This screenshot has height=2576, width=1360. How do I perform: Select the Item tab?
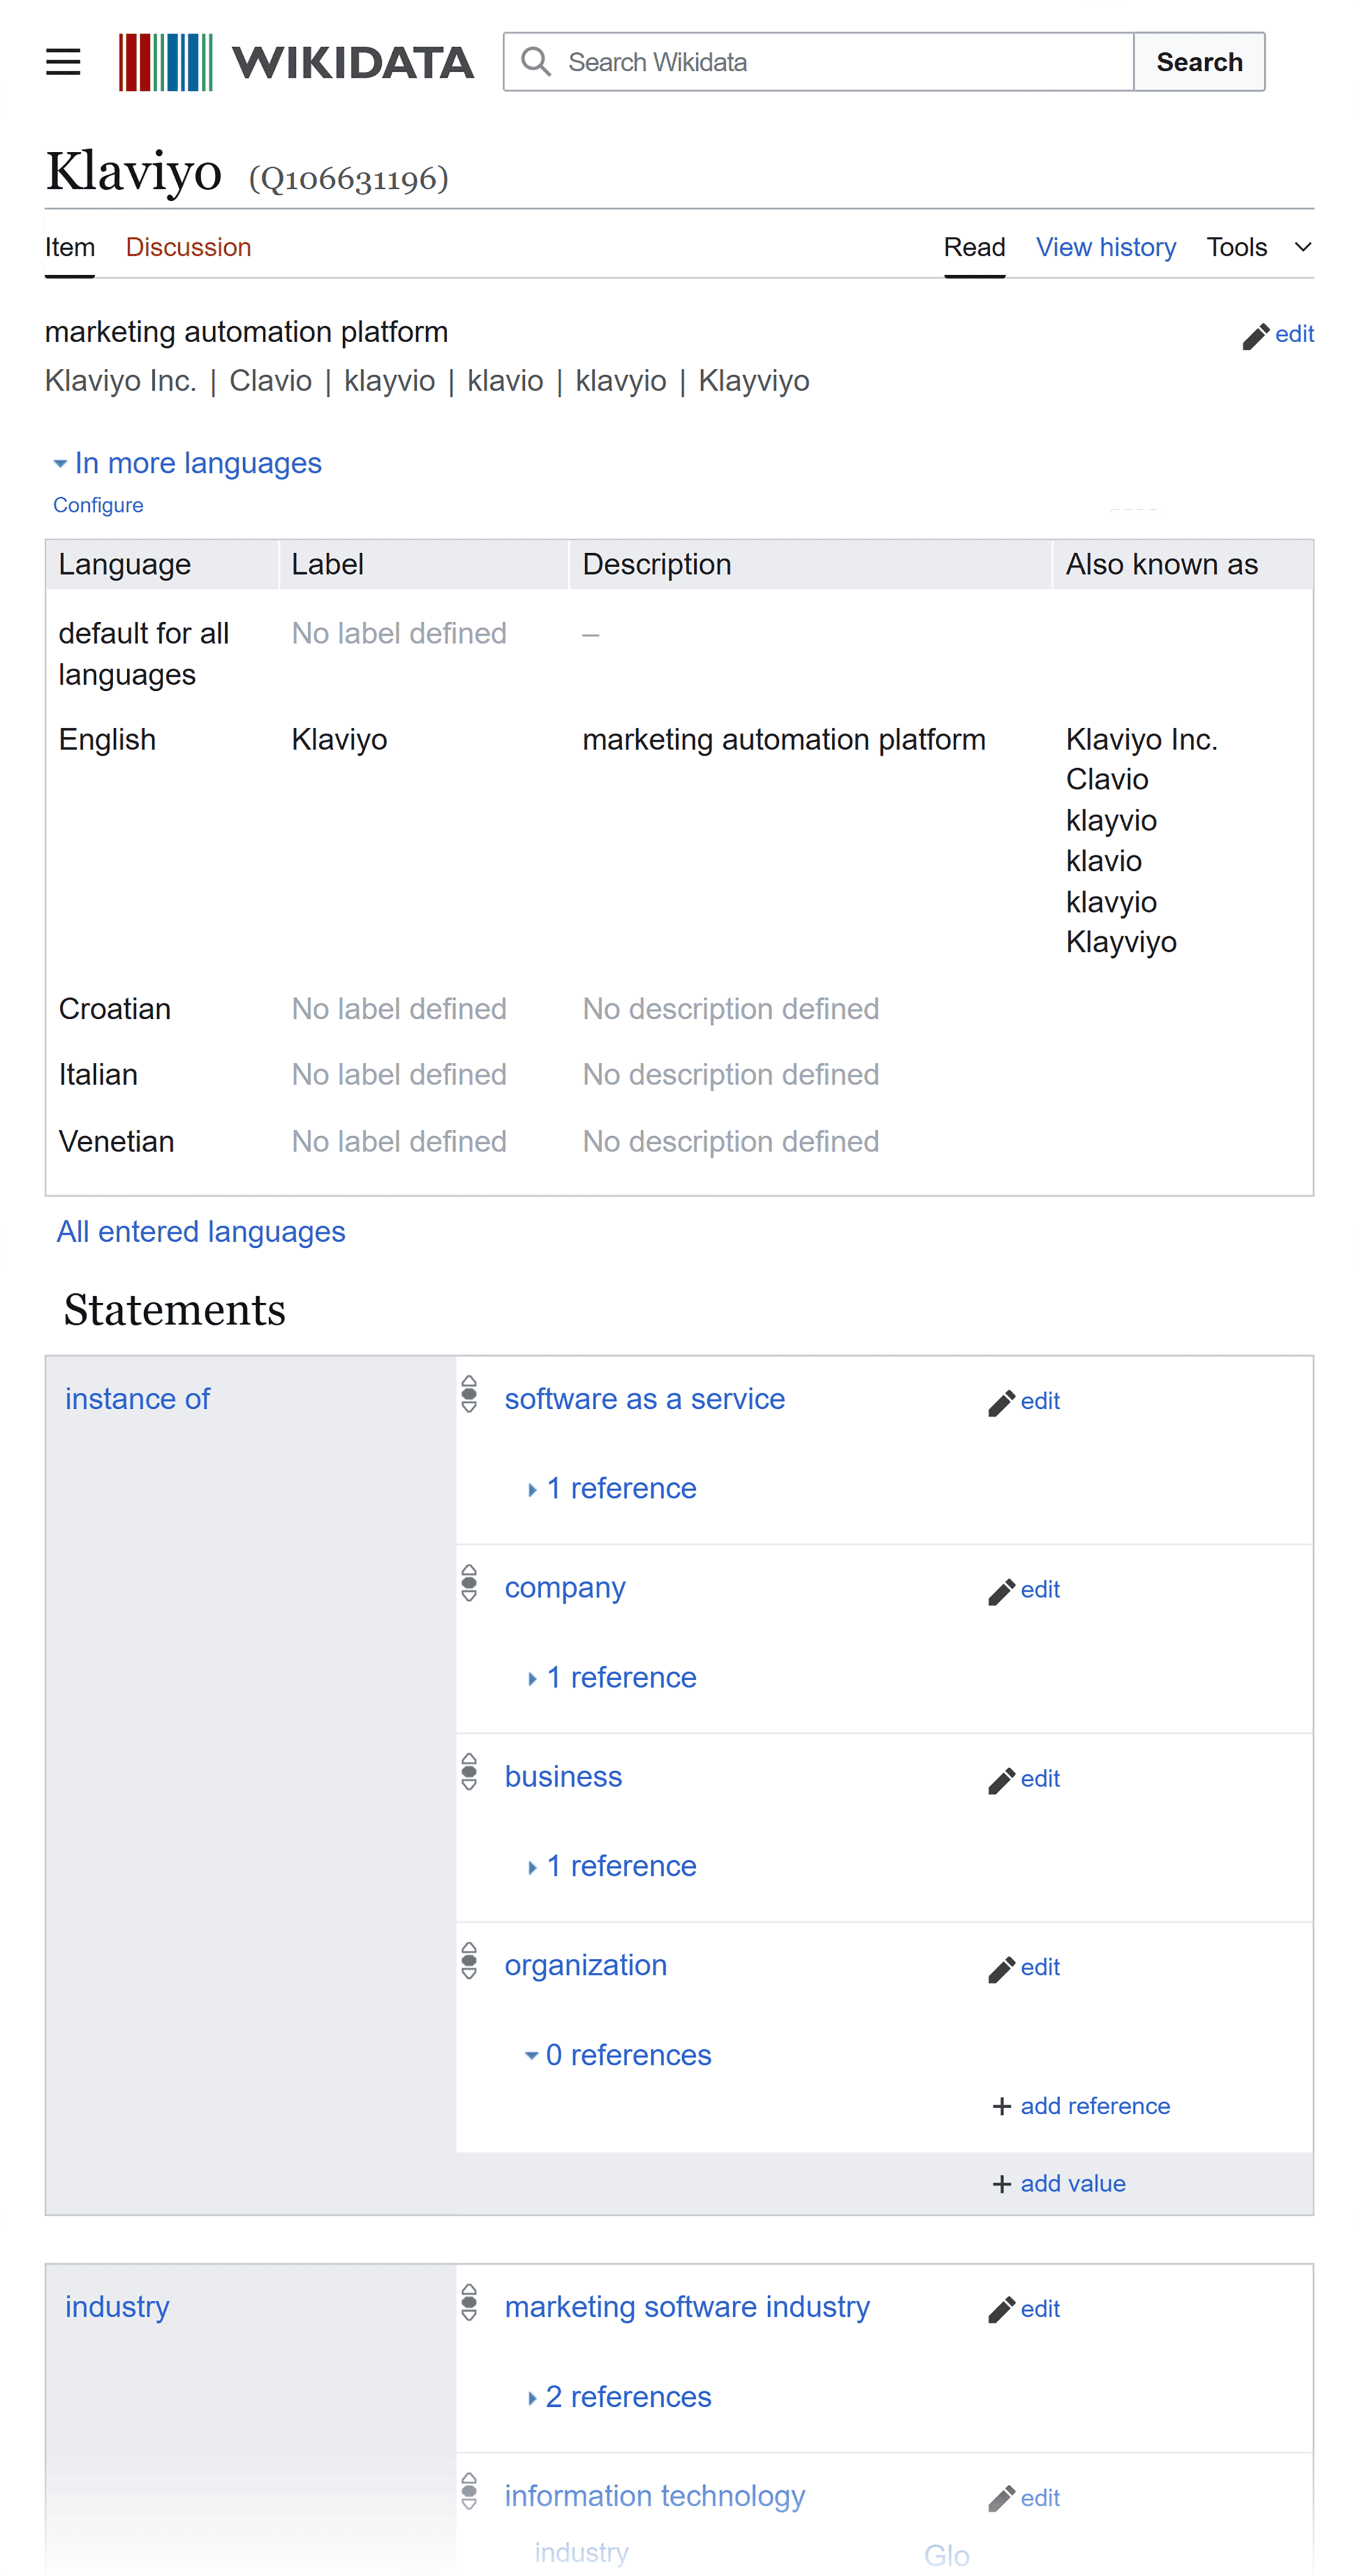(x=69, y=247)
